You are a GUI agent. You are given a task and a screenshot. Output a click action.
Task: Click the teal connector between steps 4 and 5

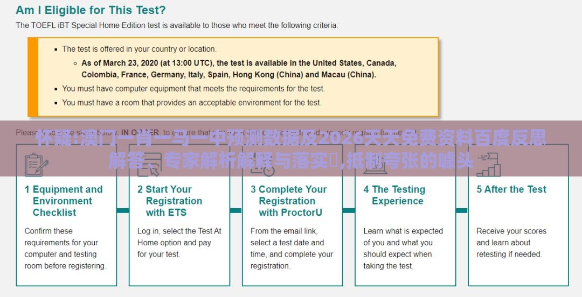click(x=462, y=210)
